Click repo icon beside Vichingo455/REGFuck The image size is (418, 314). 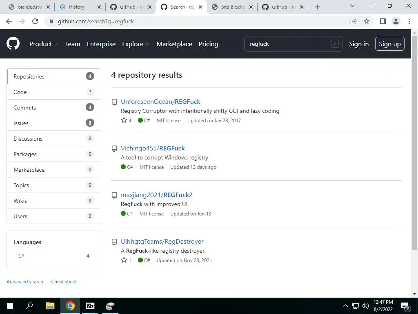click(x=114, y=149)
